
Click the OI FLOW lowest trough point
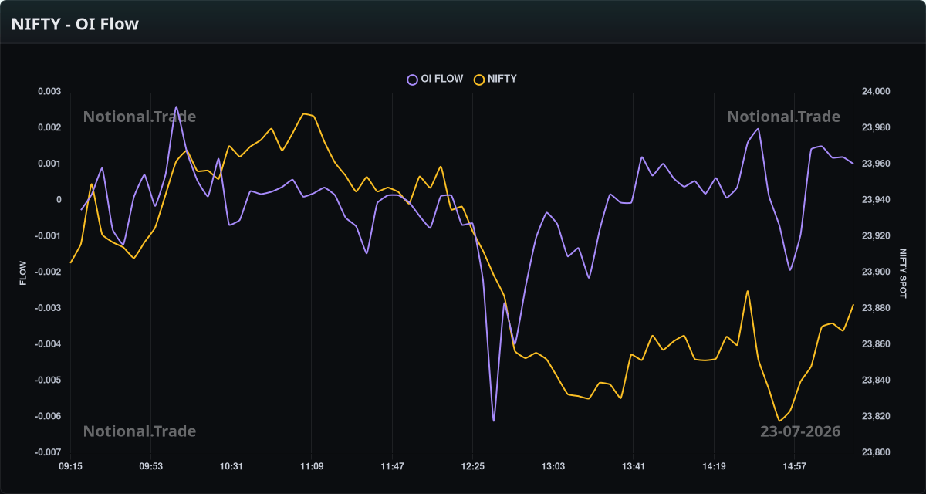pyautogui.click(x=494, y=421)
